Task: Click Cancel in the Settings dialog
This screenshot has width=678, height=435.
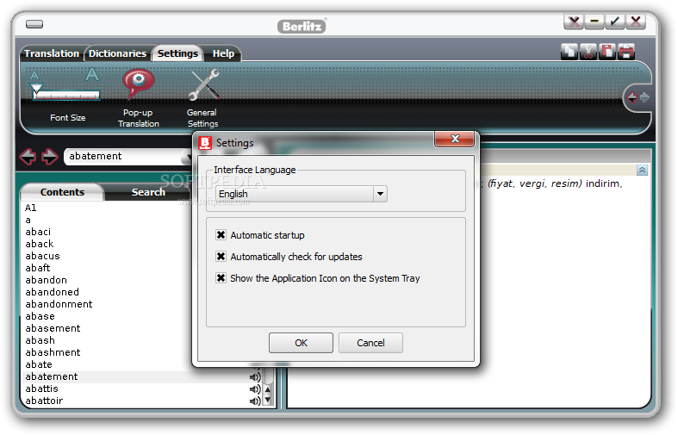Action: point(370,343)
